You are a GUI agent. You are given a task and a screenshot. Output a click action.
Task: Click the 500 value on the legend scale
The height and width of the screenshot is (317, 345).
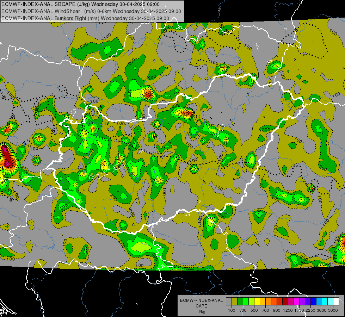click(x=254, y=310)
